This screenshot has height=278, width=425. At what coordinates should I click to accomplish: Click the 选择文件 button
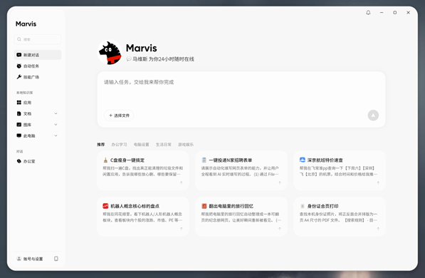click(x=119, y=115)
